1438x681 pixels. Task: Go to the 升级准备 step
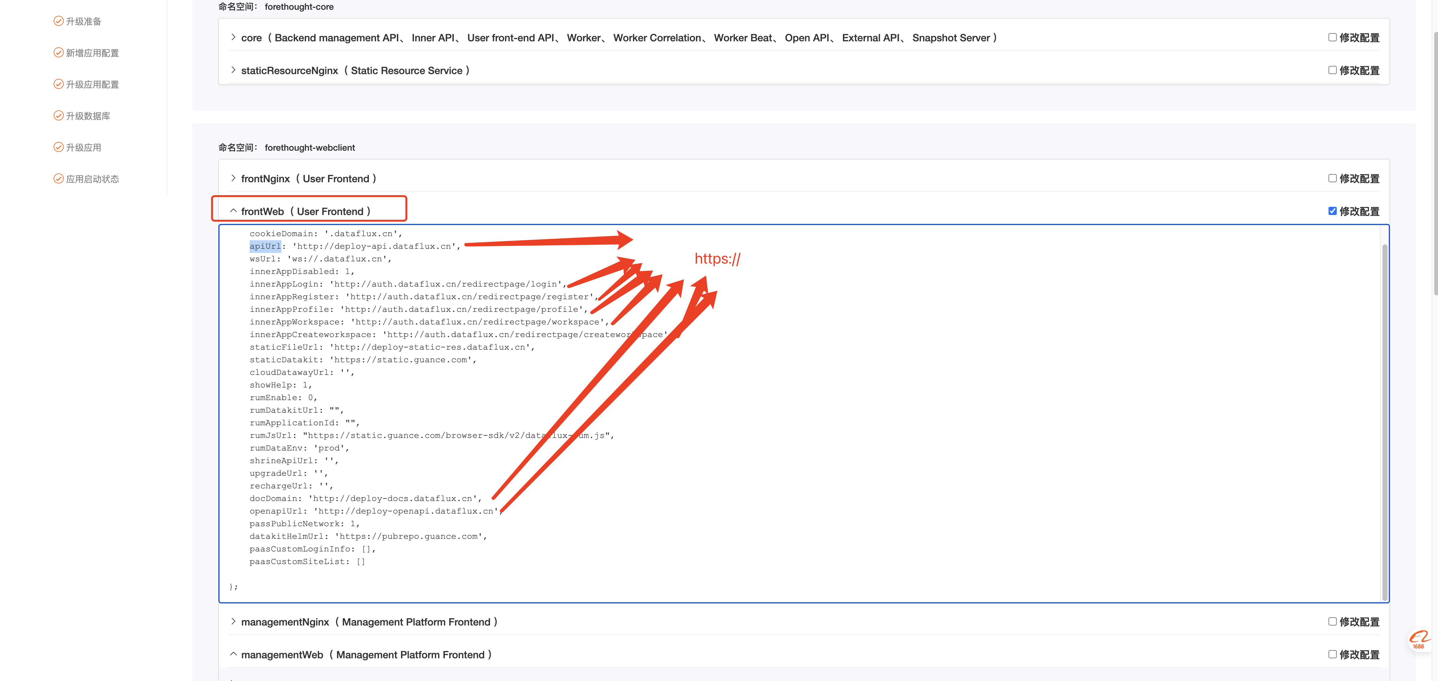click(x=84, y=21)
